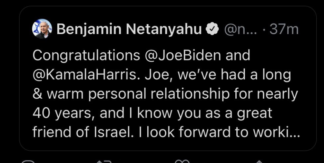Click the word "Congratulations" in the tweet
Screen dimensions: 324x163
(x=86, y=56)
